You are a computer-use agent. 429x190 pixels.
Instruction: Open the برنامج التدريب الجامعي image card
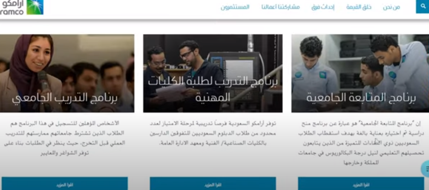click(67, 73)
